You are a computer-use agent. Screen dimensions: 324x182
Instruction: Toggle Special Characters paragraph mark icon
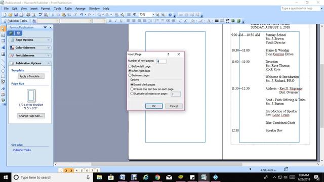(135, 15)
